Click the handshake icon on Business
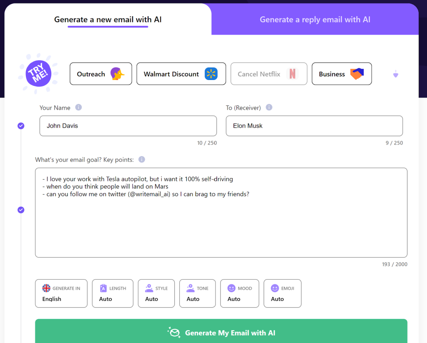This screenshot has height=343, width=427. [x=357, y=74]
